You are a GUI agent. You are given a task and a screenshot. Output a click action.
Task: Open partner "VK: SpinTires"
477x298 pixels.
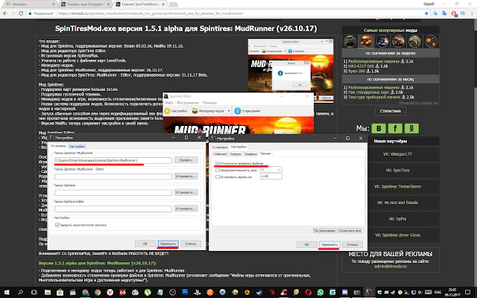397,171
